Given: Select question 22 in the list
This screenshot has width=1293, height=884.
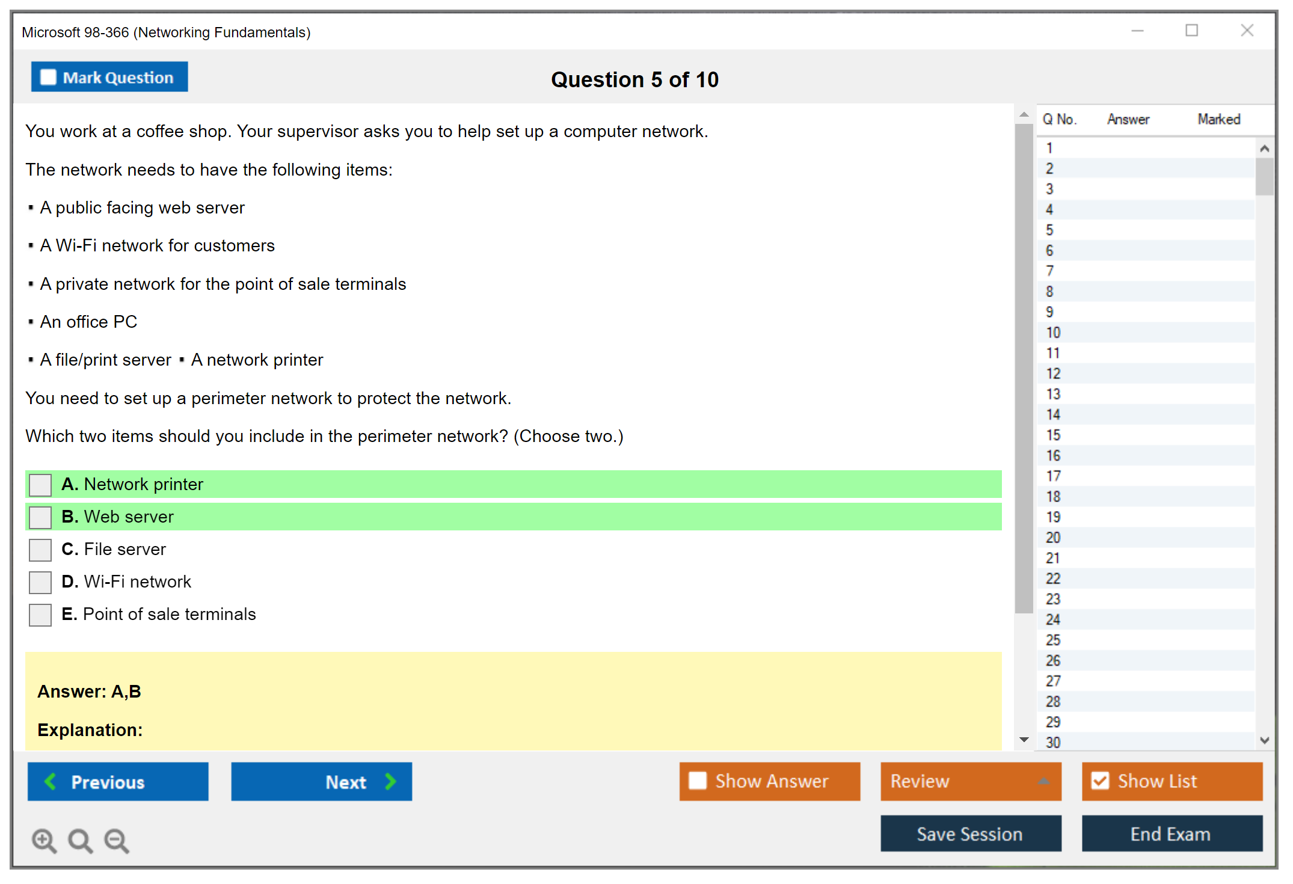Looking at the screenshot, I should point(1053,579).
